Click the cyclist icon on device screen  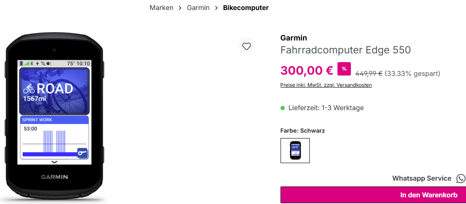[x=29, y=89]
